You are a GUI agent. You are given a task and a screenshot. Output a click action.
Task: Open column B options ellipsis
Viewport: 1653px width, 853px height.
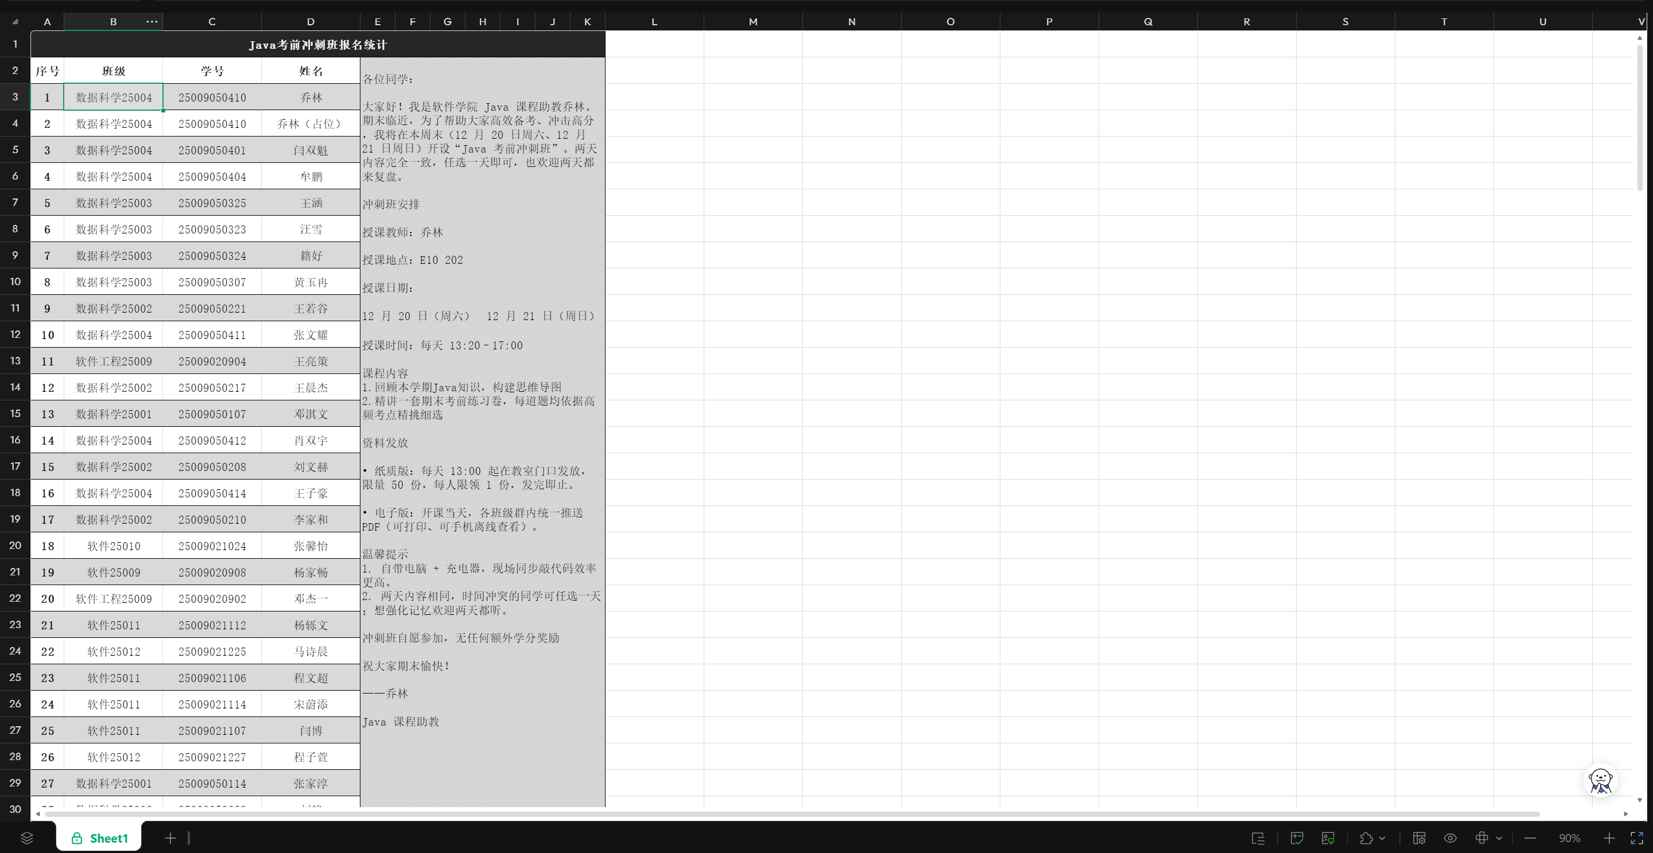[152, 21]
